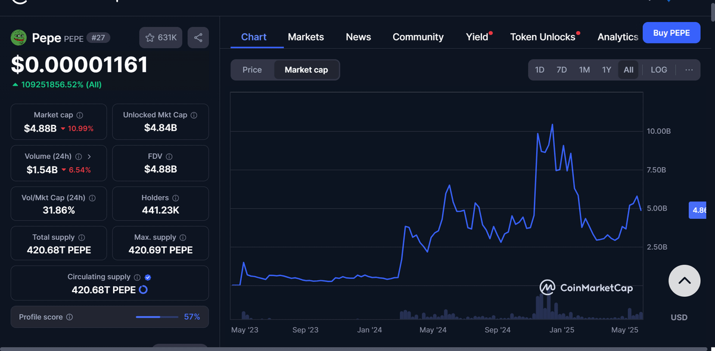Click the May '24 x-axis label
This screenshot has height=351, width=715.
(x=433, y=330)
